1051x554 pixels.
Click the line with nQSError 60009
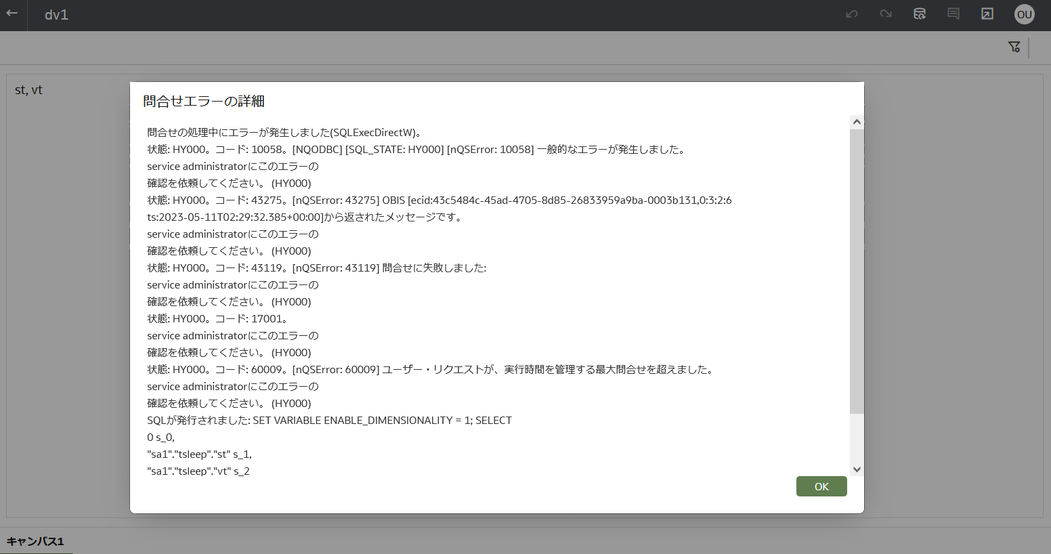(x=431, y=370)
